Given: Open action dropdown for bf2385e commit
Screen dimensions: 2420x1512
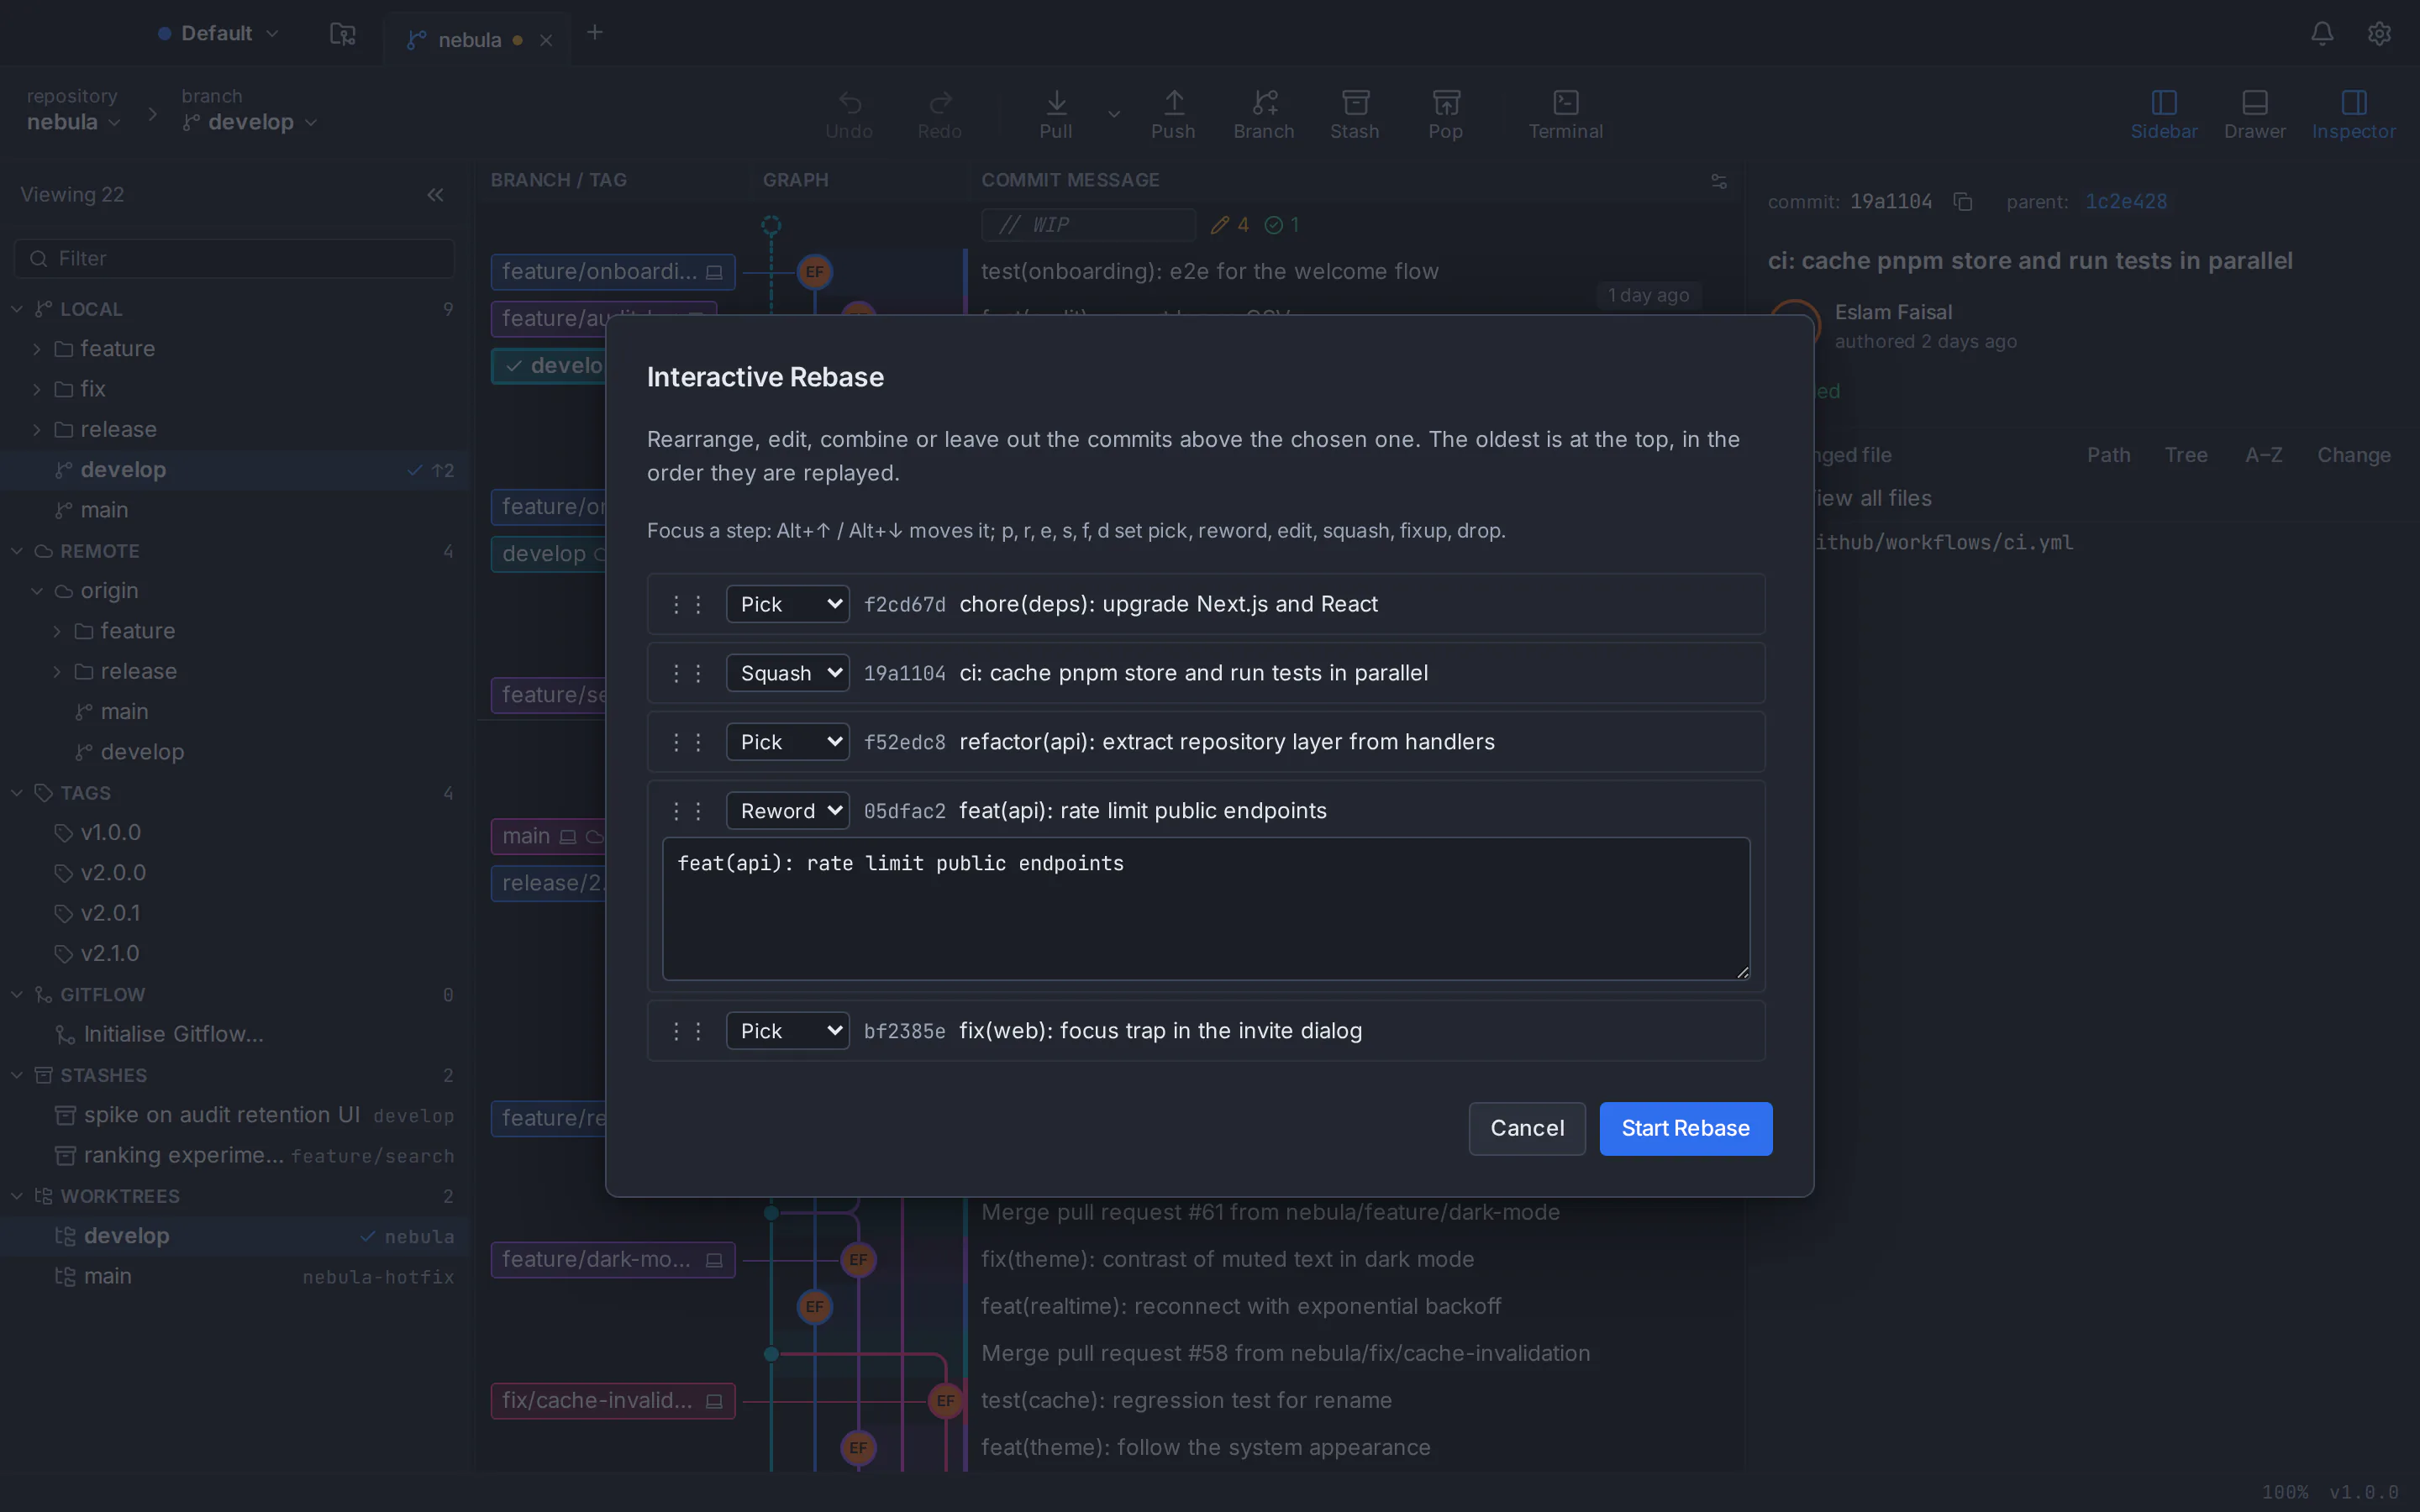Looking at the screenshot, I should coord(788,1031).
